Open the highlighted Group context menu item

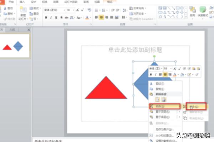point(165,106)
